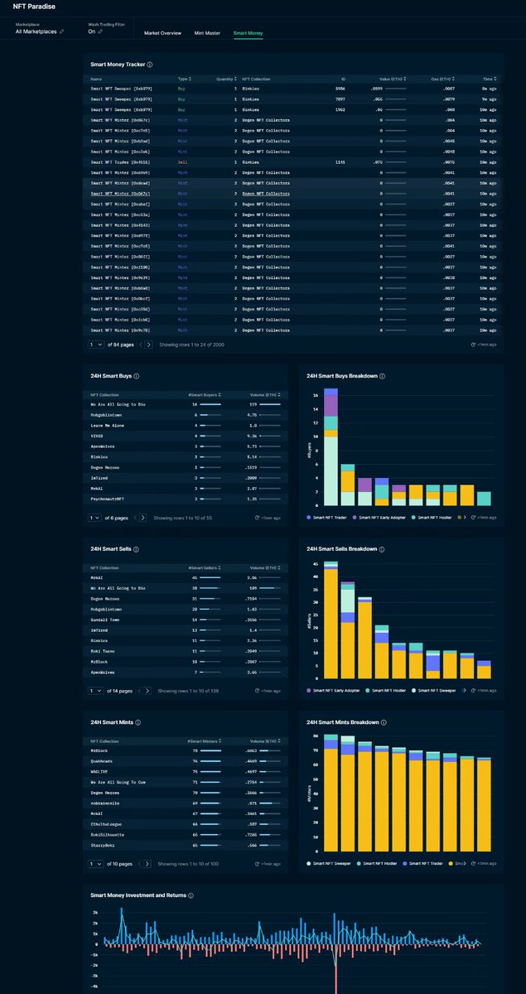The width and height of the screenshot is (526, 994).
Task: Open Smart NFT Minter [0x067c] underlined wallet link
Action: [120, 193]
